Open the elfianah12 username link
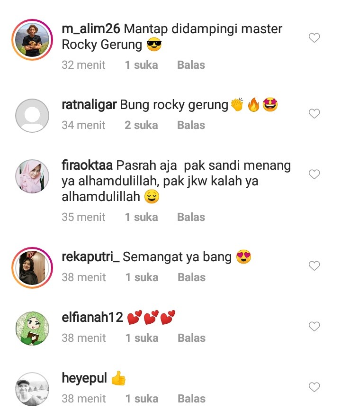 point(92,317)
